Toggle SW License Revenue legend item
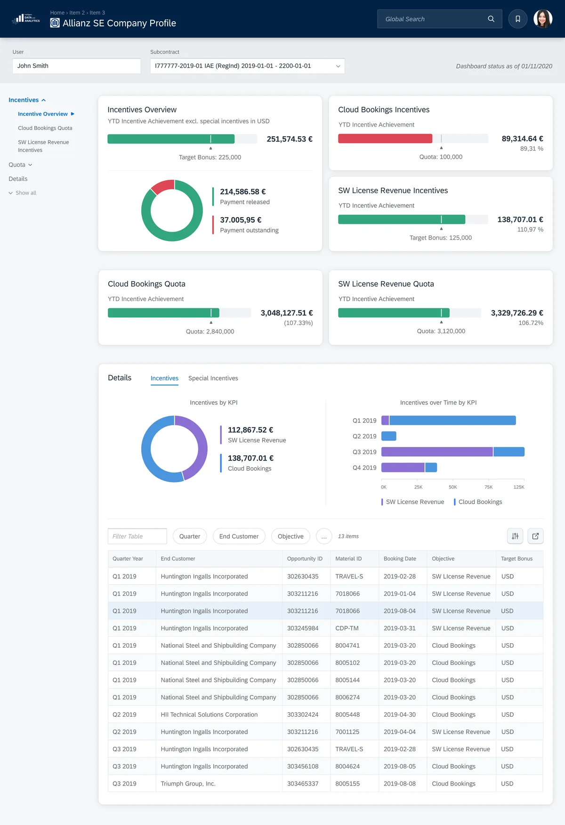The width and height of the screenshot is (565, 825). [413, 502]
